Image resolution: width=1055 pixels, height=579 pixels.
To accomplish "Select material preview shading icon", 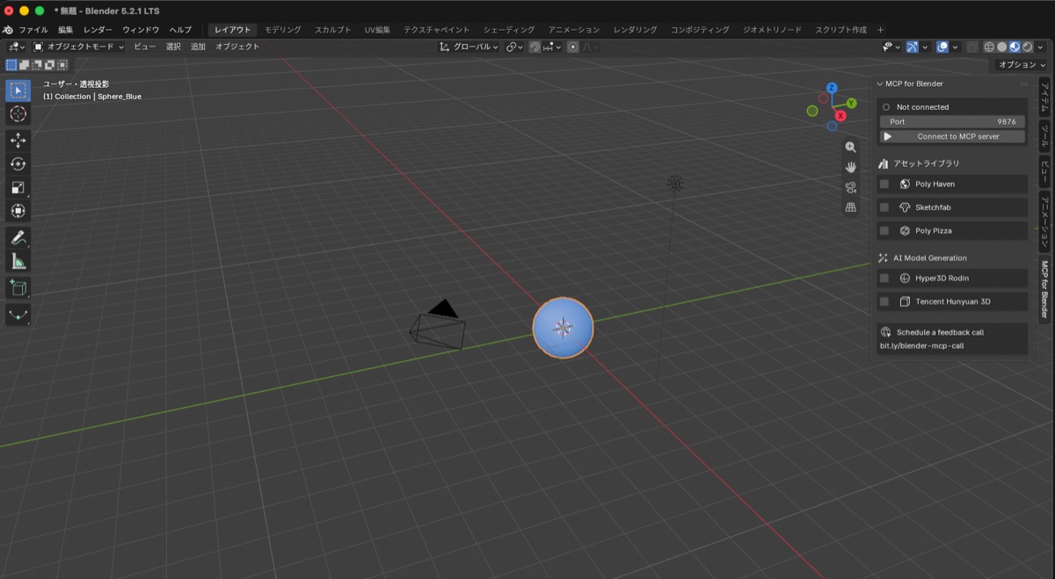I will pyautogui.click(x=1015, y=47).
